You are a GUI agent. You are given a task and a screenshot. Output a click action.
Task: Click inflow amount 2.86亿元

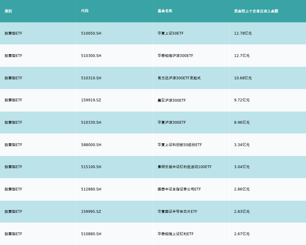tap(242, 189)
